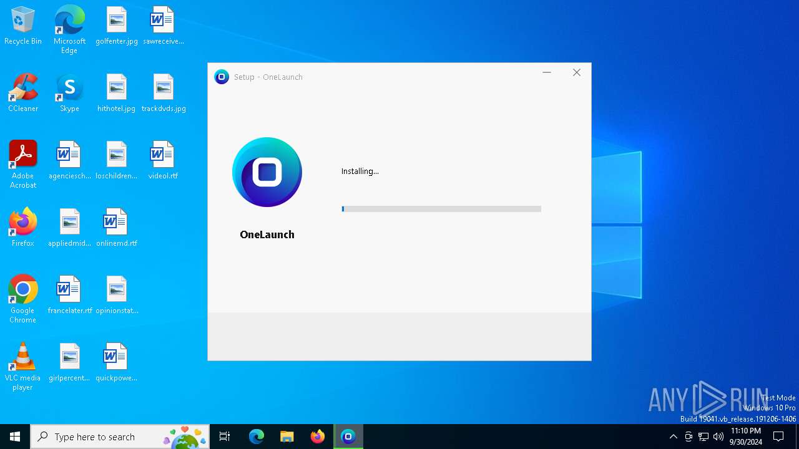Select the Google Chrome desktop shortcut
Image resolution: width=799 pixels, height=449 pixels.
(23, 299)
